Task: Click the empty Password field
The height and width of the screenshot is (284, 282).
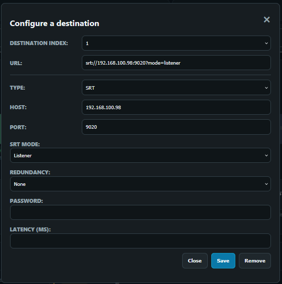Action: coord(140,212)
